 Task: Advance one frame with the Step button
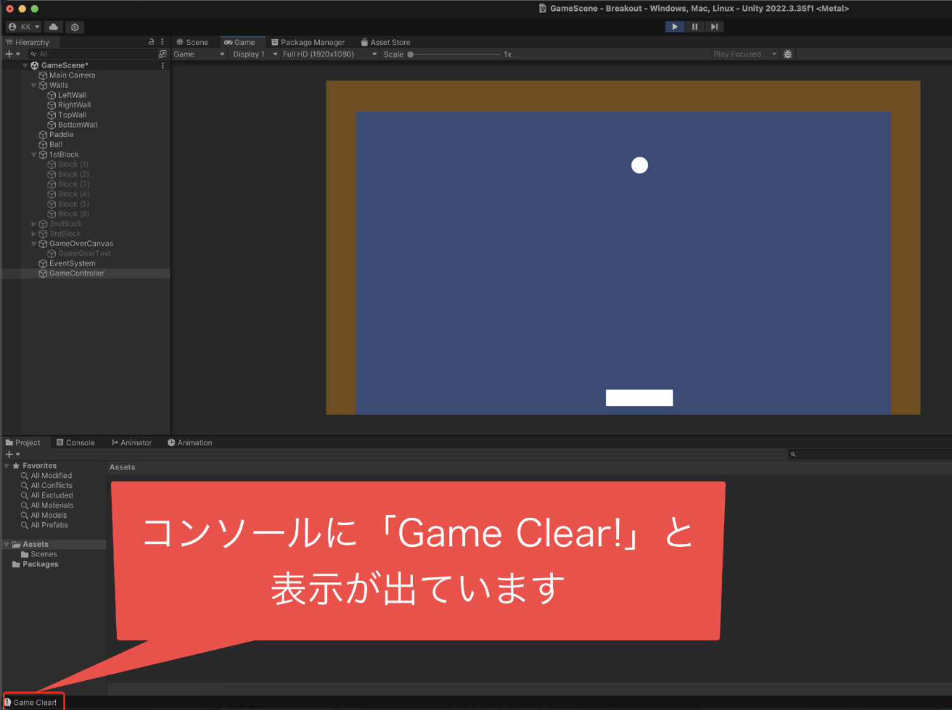[714, 27]
